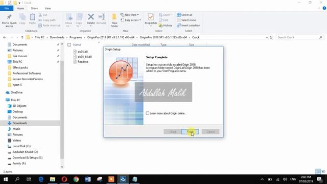Open the Easy access dropdown

[x=131, y=20]
